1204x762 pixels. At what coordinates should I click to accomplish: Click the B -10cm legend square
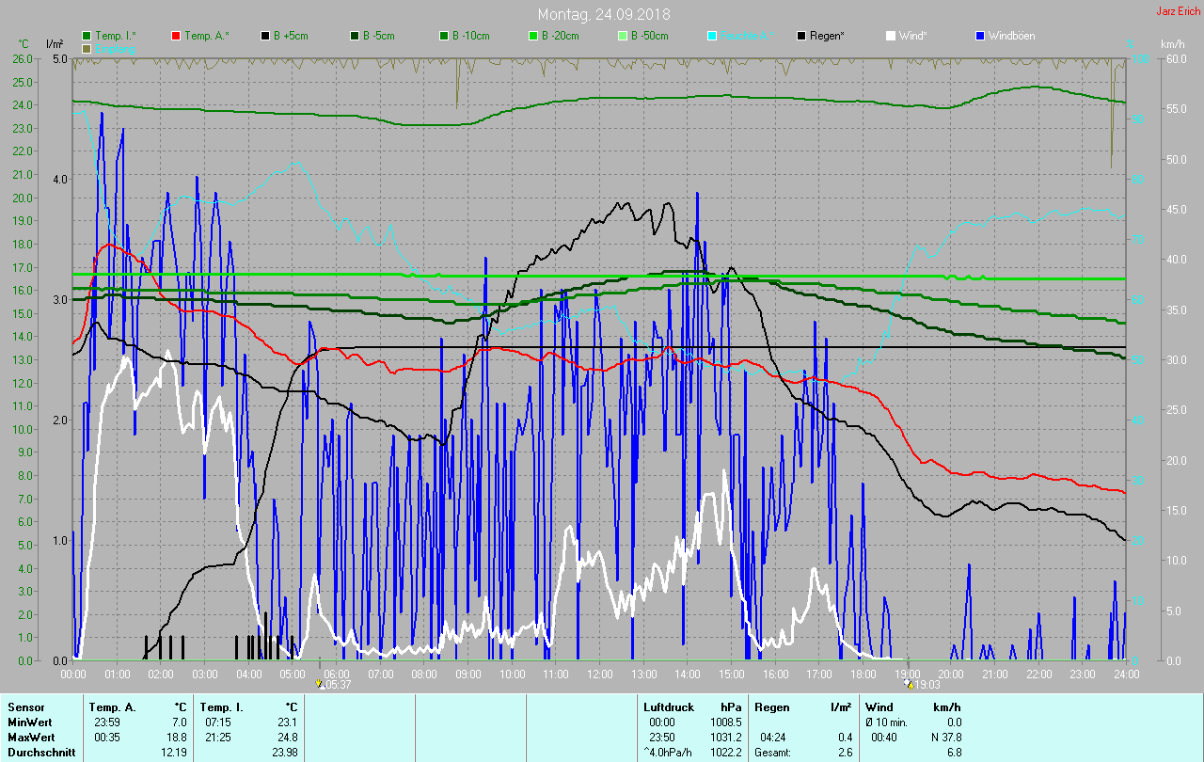tap(443, 36)
